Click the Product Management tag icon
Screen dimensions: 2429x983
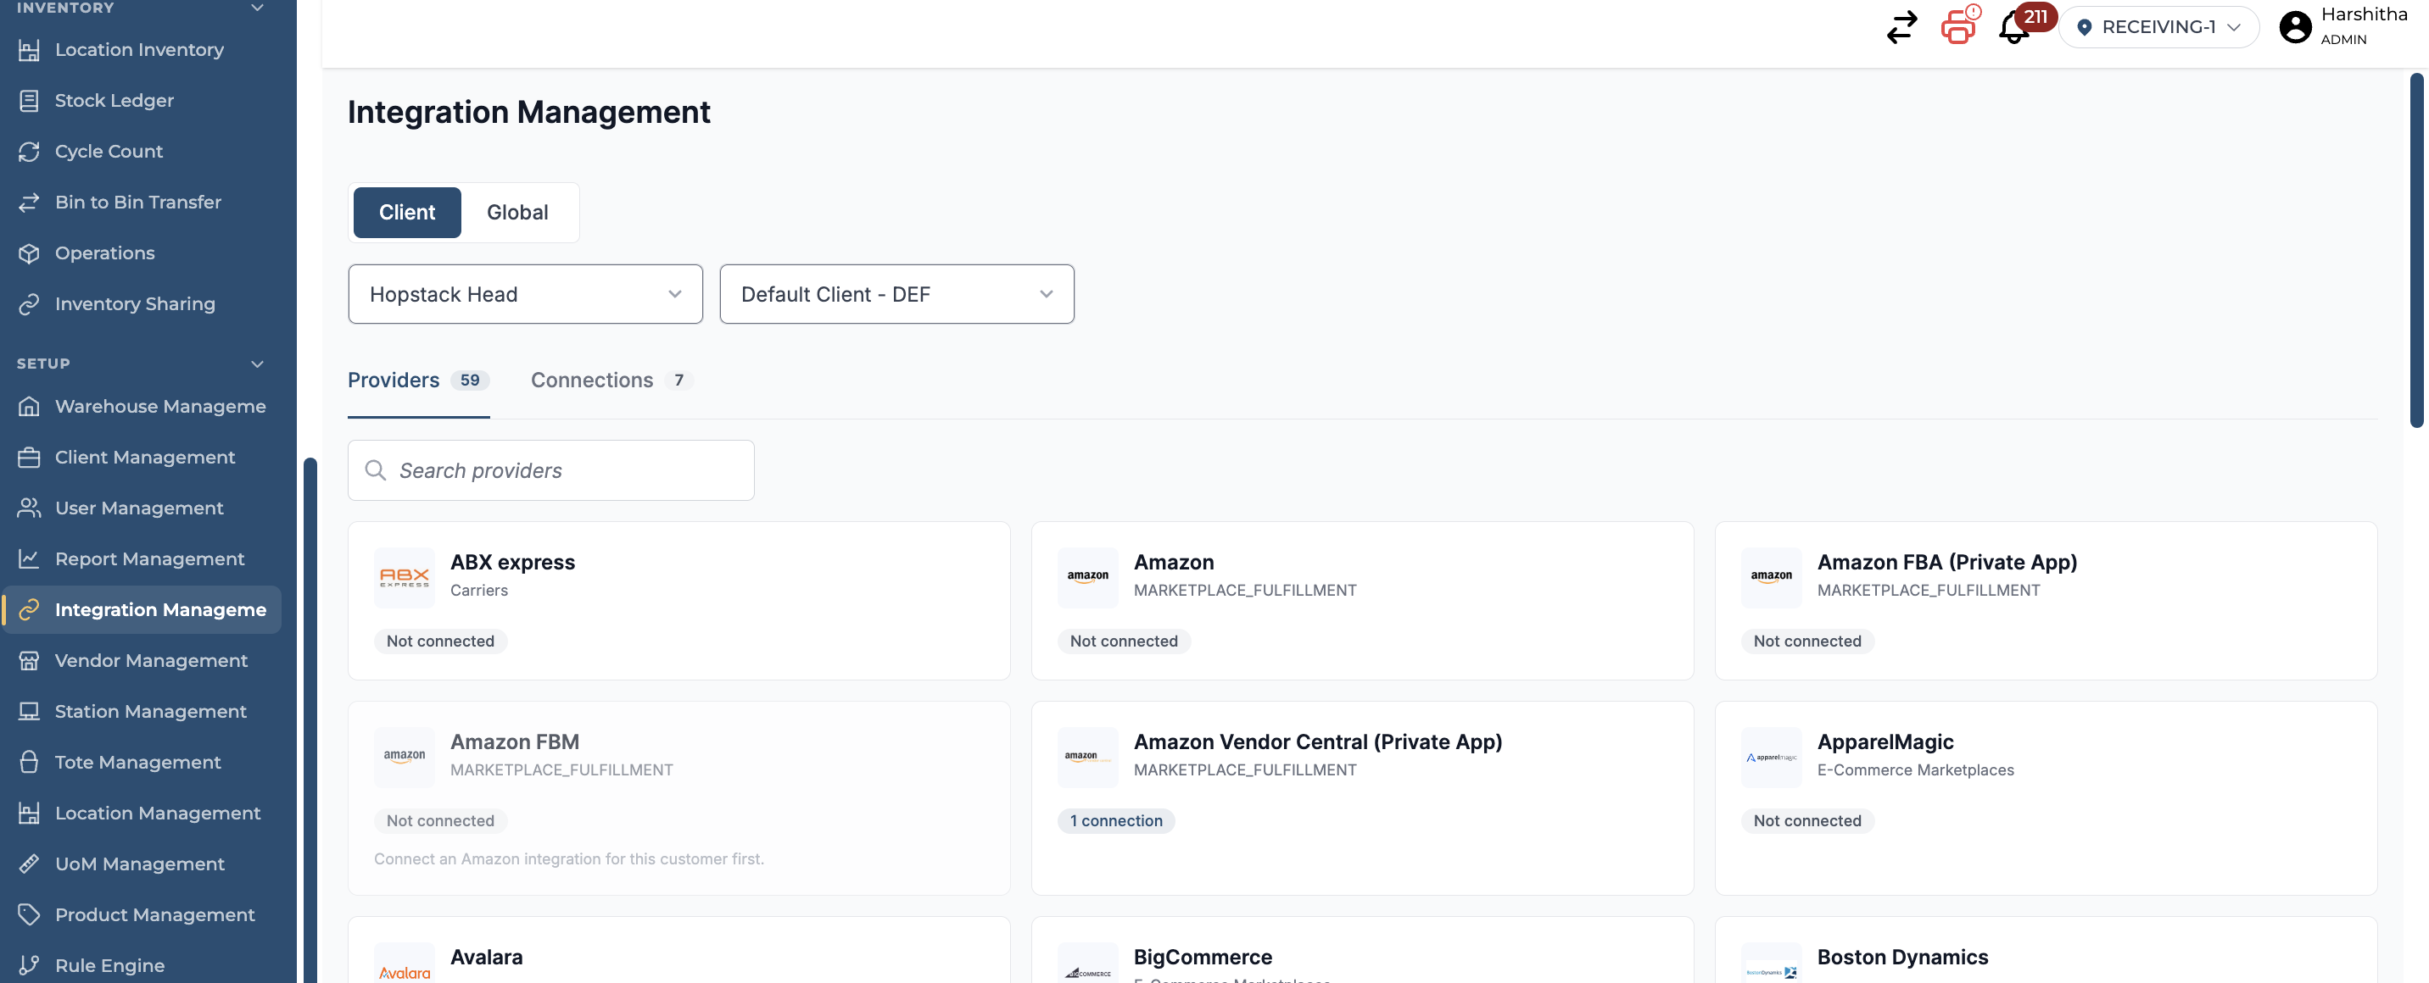pos(29,915)
